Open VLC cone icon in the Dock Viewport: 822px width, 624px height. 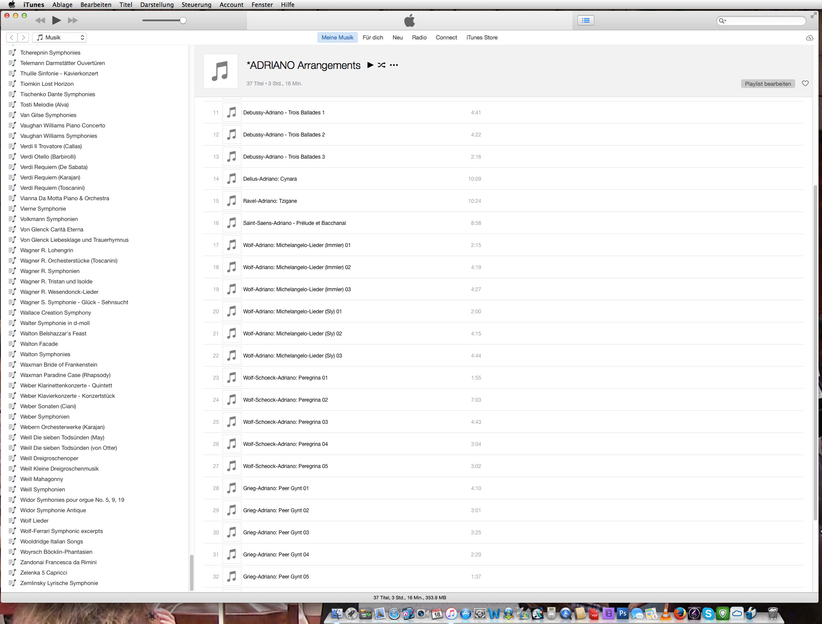(665, 614)
